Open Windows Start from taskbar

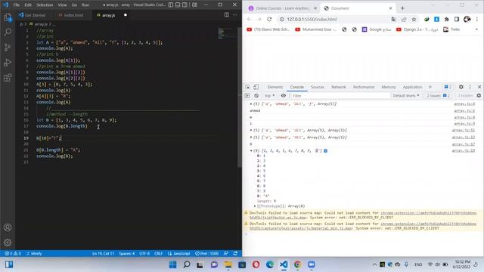(173, 264)
